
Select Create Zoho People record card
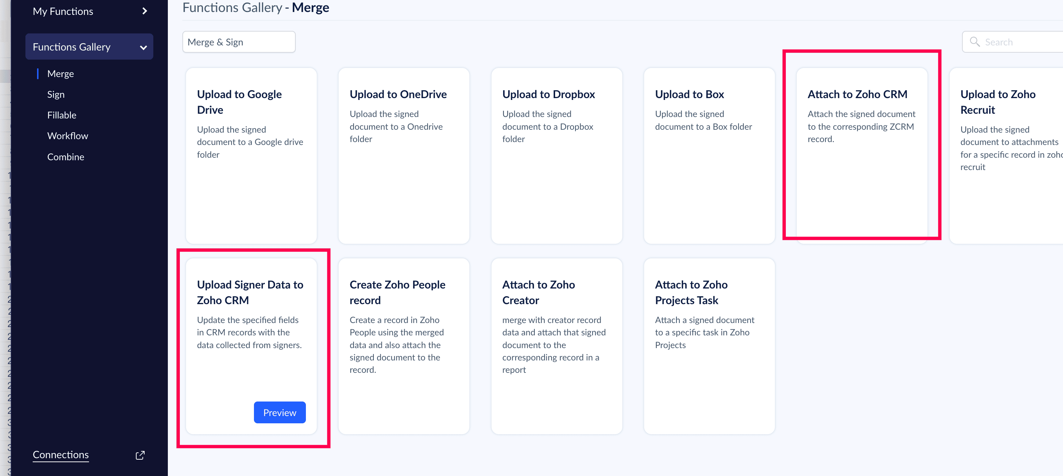tap(404, 346)
